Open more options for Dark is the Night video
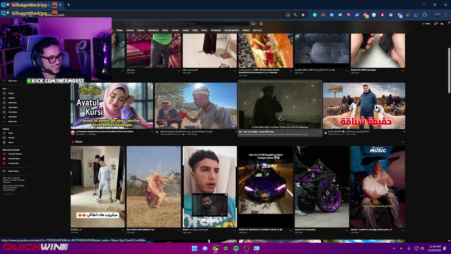This screenshot has height=254, width=451. 320,132
